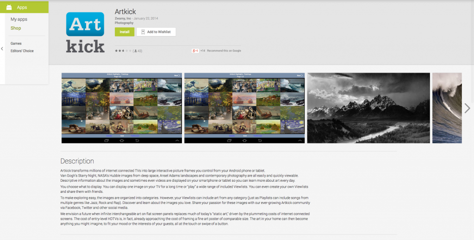Collapse sidebar with the left chevron
Image resolution: width=474 pixels, height=240 pixels.
2,49
